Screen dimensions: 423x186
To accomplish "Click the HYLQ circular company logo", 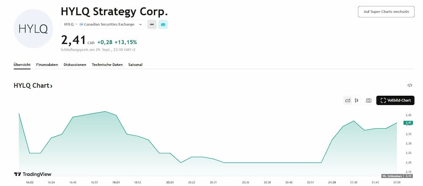I will [33, 29].
